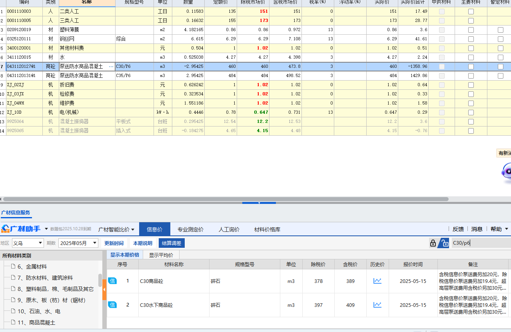This screenshot has width=511, height=332.
Task: Select the 显示平均价 tab
Action: pyautogui.click(x=161, y=255)
